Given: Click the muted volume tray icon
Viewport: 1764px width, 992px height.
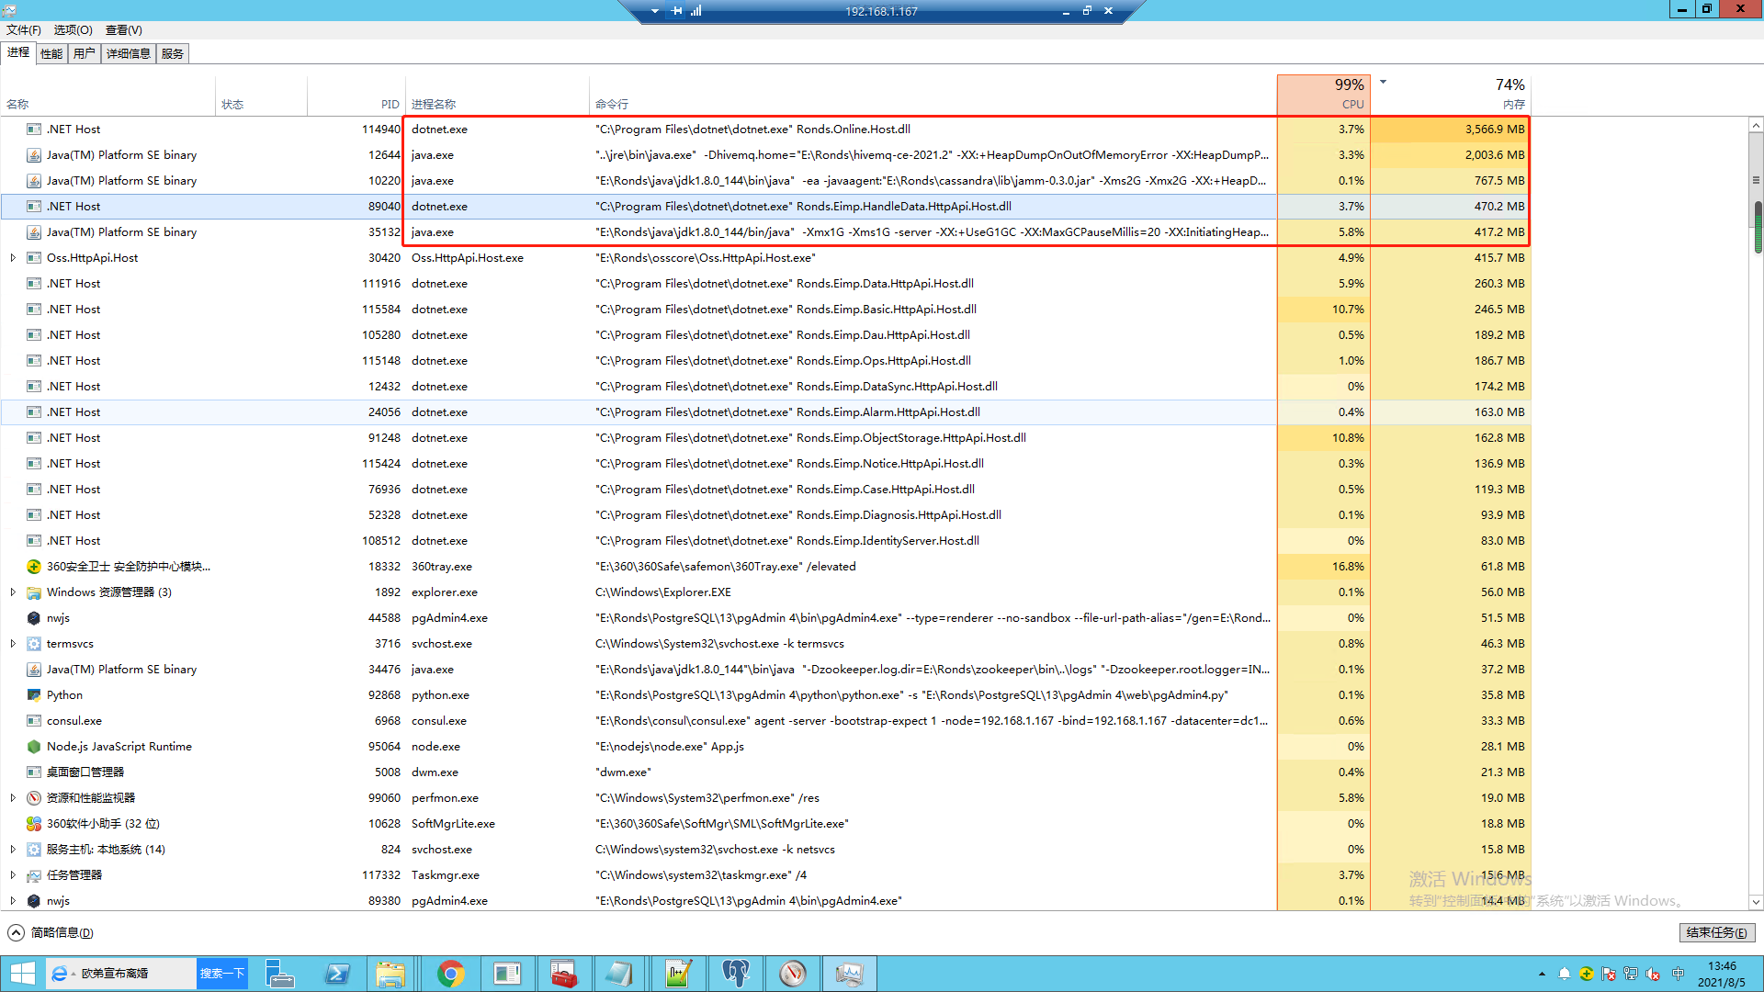Looking at the screenshot, I should click(x=1653, y=974).
